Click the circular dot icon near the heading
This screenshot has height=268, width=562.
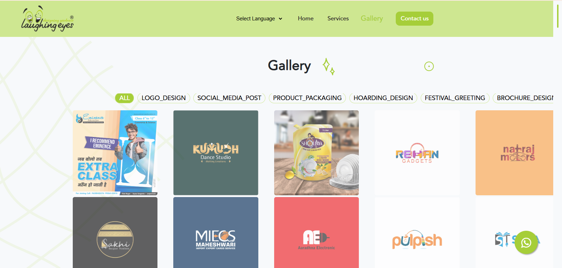pyautogui.click(x=429, y=66)
